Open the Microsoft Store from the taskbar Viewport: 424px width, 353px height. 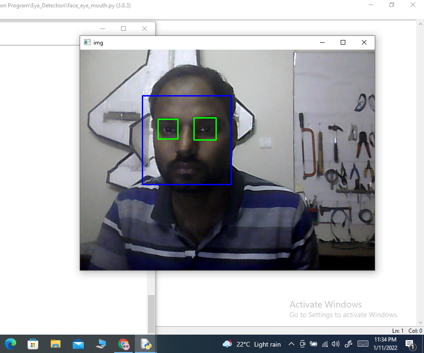coord(33,343)
